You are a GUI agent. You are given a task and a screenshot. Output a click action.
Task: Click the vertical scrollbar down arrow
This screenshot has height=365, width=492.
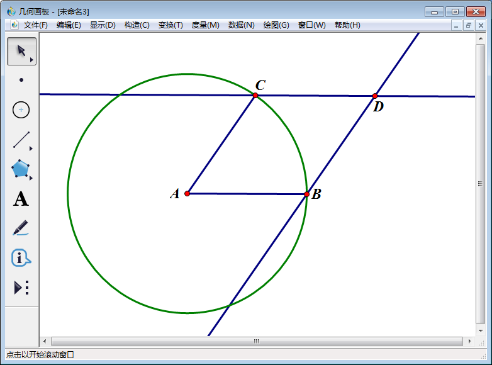click(481, 332)
